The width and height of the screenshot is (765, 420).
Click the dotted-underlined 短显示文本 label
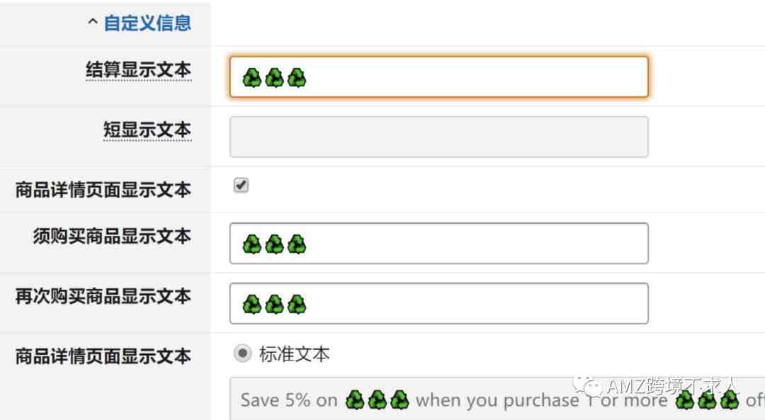(147, 130)
